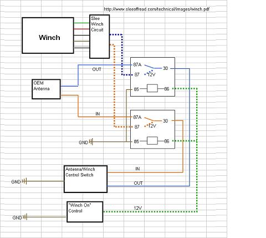Click the GND label for the "Winch On" Control
Viewport: 266px width, 238px height.
(x=17, y=217)
